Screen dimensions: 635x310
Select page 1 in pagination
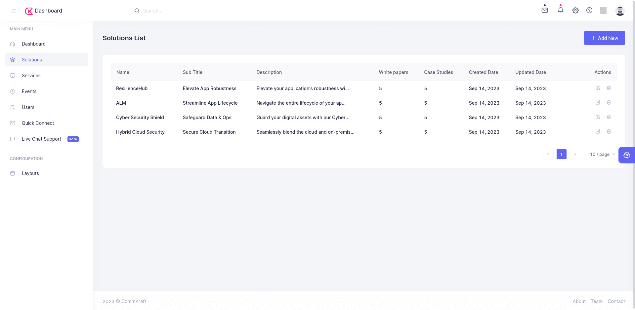coord(561,155)
